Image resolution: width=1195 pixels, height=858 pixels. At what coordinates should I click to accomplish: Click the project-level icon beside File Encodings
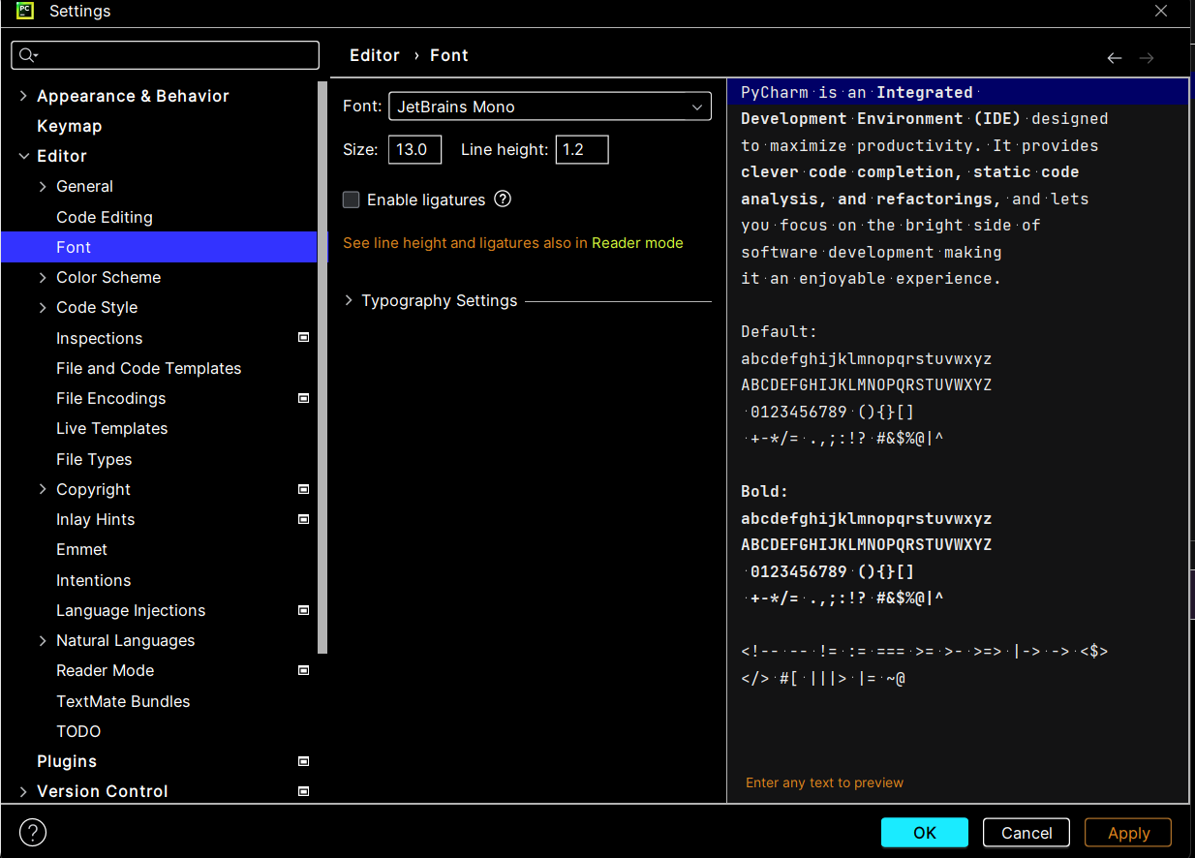[x=303, y=398]
